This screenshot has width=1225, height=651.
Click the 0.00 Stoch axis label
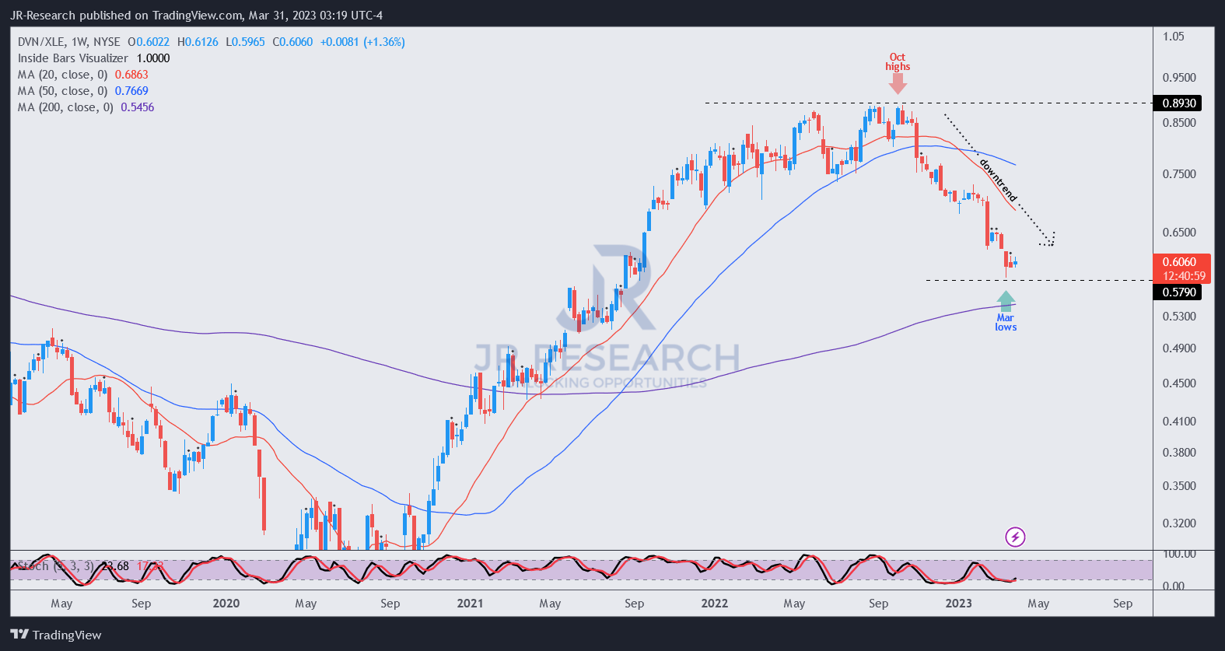tap(1174, 586)
